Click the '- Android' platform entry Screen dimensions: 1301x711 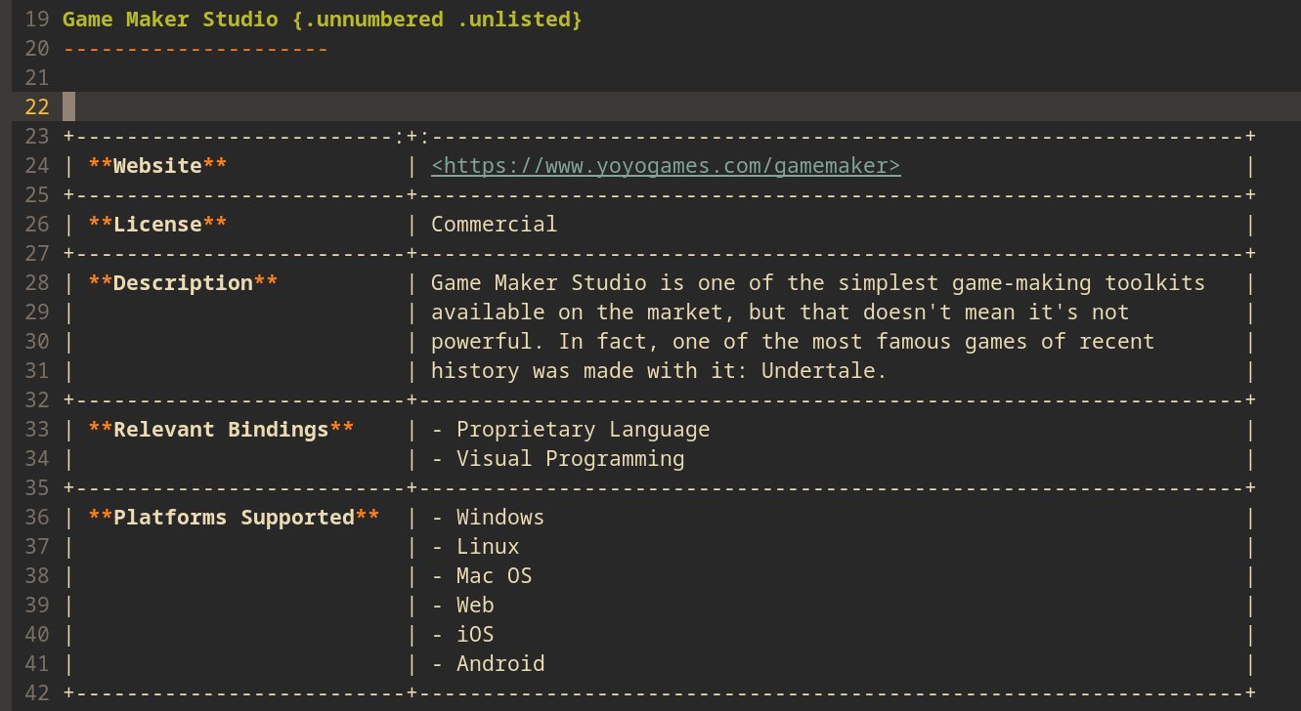click(488, 664)
